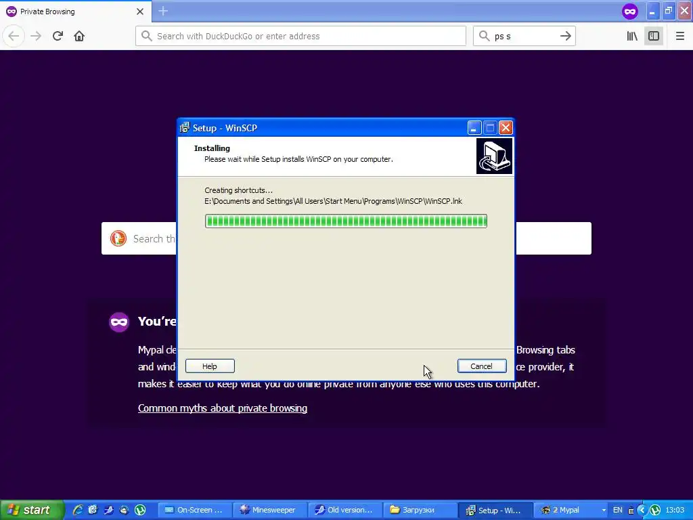Click the WinSCP installer computer icon
Screen dimensions: 693x520
tap(494, 156)
